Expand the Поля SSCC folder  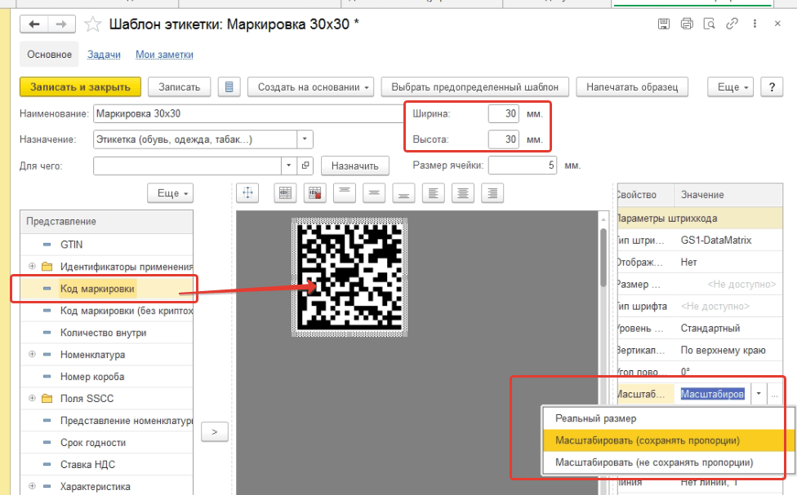(x=32, y=399)
